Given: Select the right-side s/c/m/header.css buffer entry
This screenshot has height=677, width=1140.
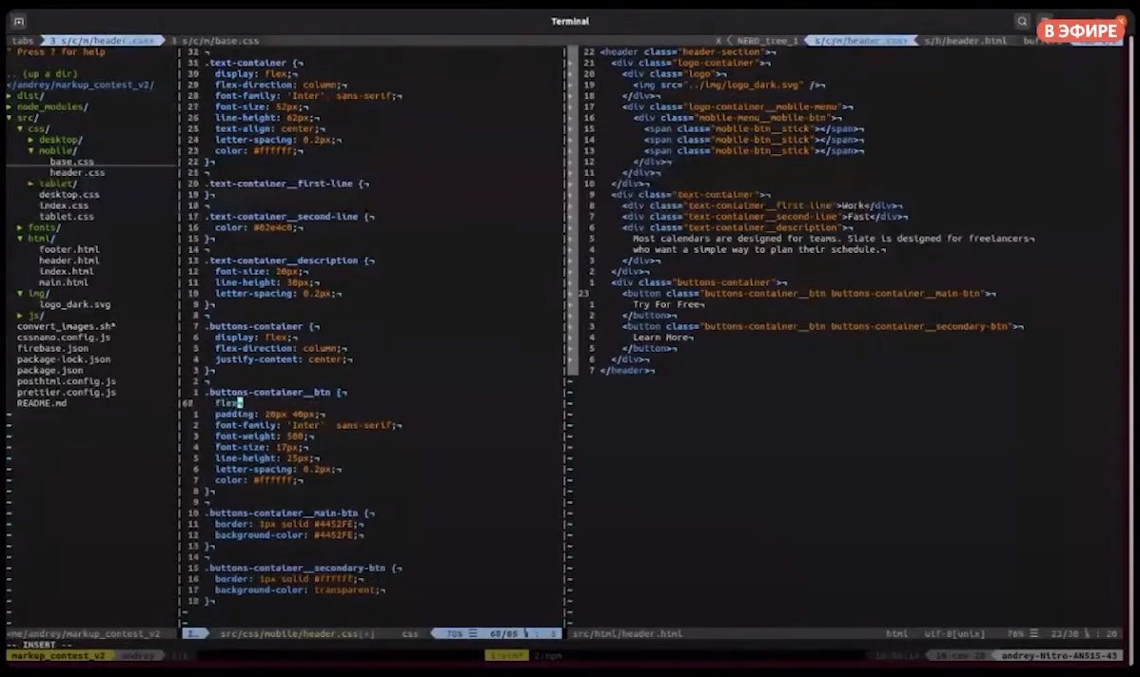Looking at the screenshot, I should coord(861,41).
